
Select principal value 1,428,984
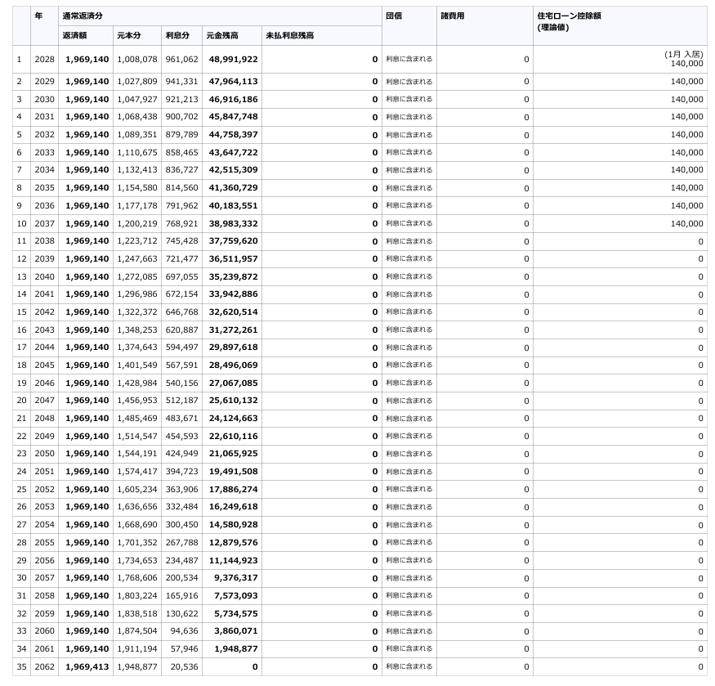[137, 383]
